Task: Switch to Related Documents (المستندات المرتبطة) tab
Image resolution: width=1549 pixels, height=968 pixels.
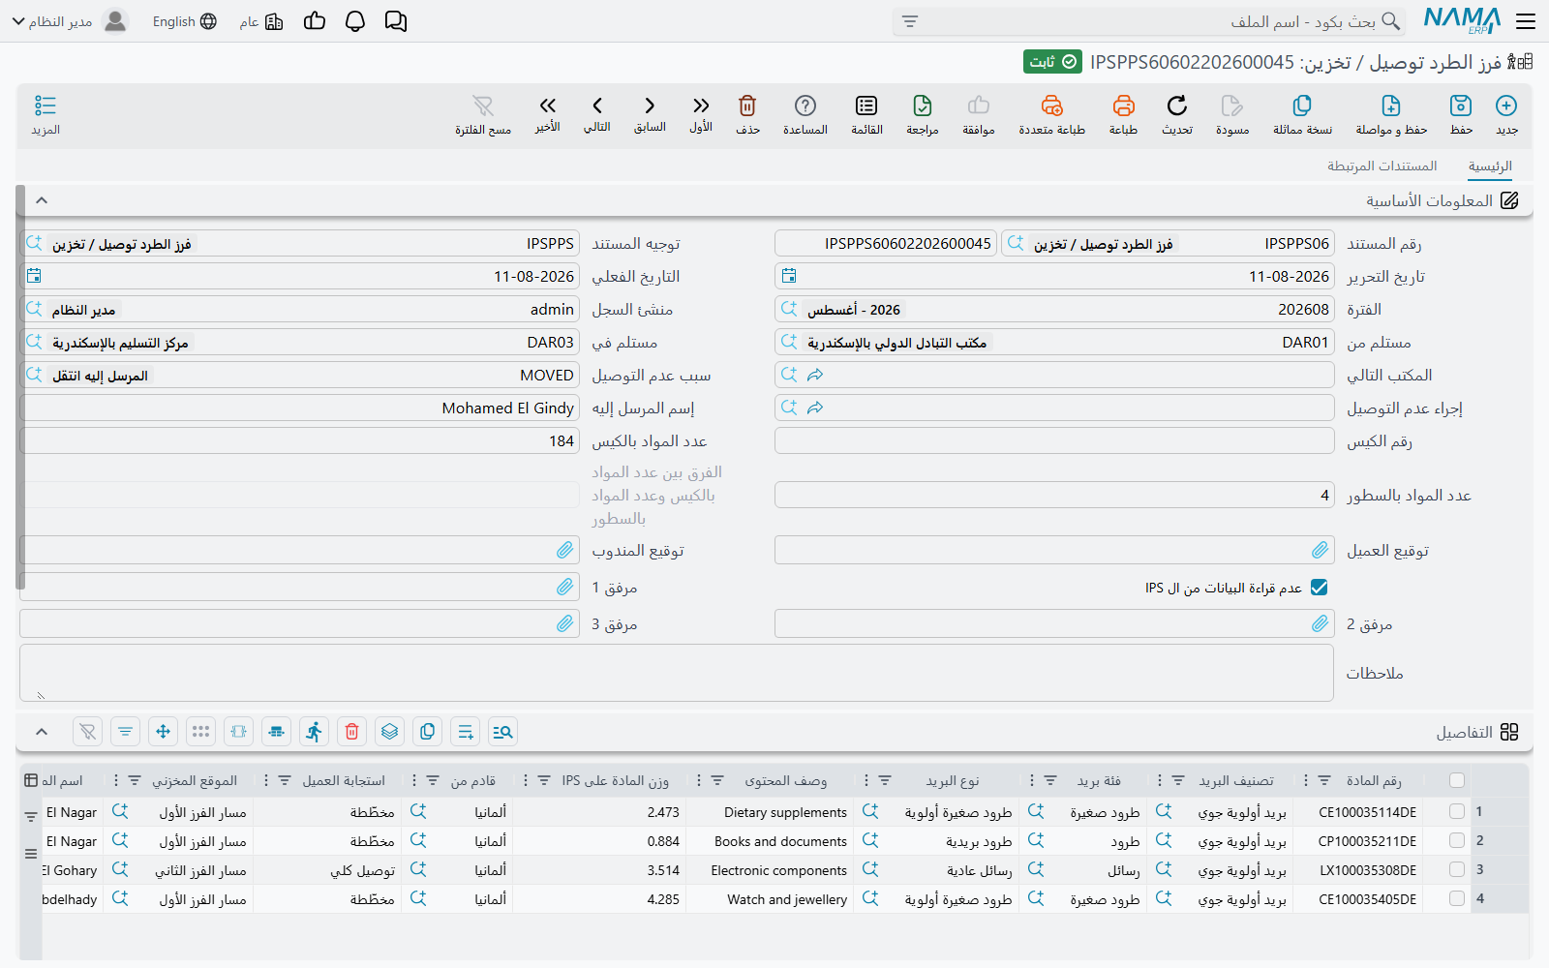Action: pos(1382,166)
